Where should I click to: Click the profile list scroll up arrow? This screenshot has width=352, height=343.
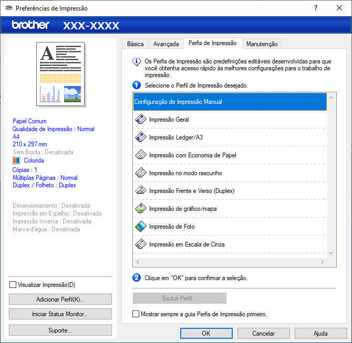tap(331, 98)
